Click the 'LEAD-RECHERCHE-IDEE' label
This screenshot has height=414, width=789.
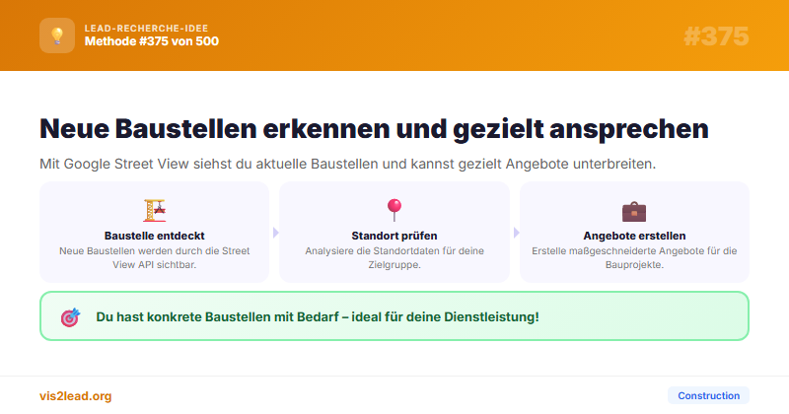click(146, 29)
